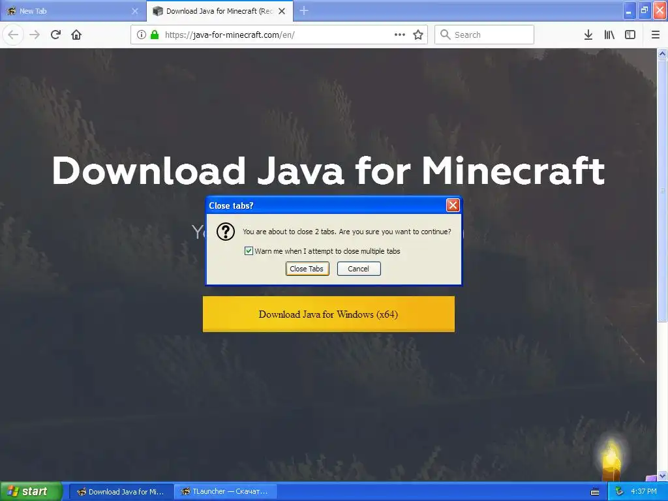Click the 4:37 PM clock
This screenshot has height=501, width=668.
pyautogui.click(x=644, y=491)
